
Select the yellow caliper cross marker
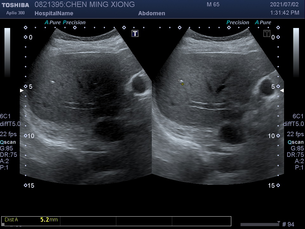(182, 84)
